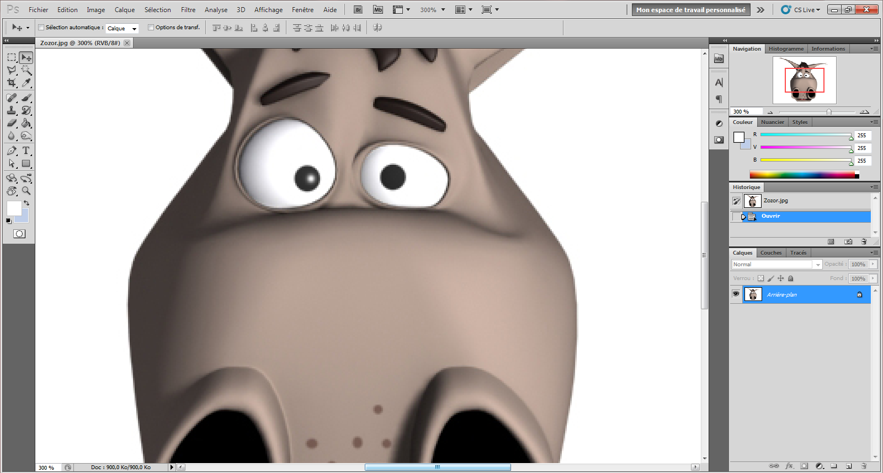Enable Sélection automatique checkbox
The image size is (883, 473).
click(x=41, y=28)
